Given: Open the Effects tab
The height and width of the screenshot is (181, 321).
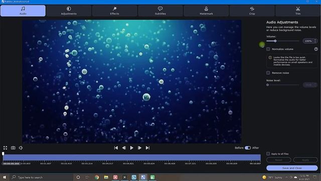Looking at the screenshot, I should (114, 11).
